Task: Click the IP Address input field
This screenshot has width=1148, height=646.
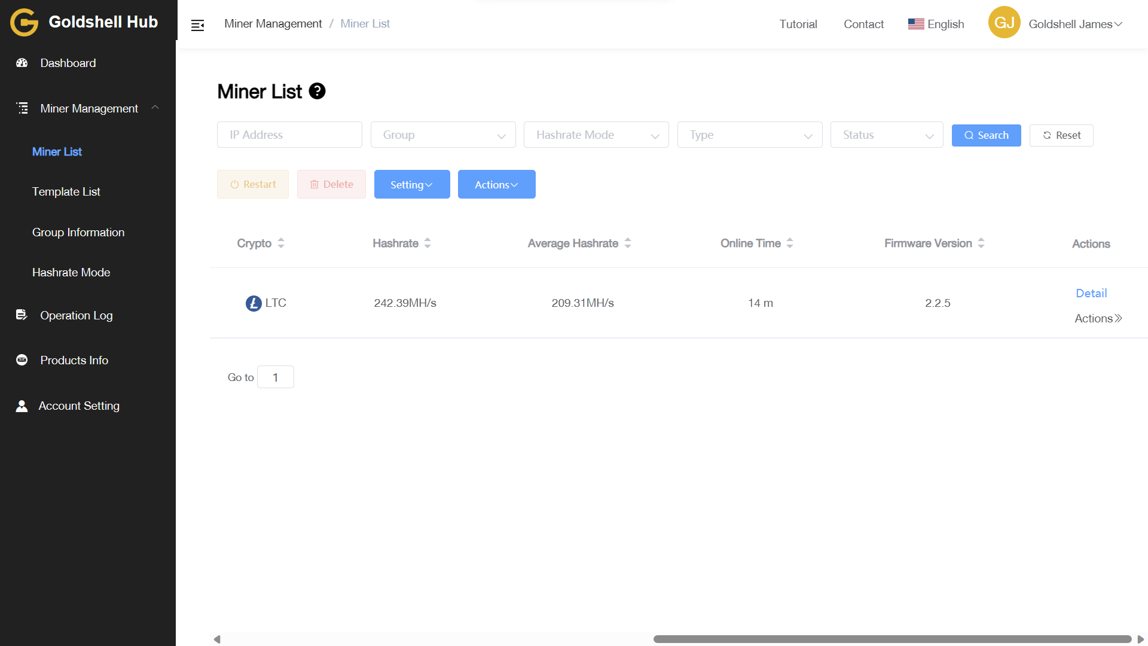Action: [x=289, y=135]
